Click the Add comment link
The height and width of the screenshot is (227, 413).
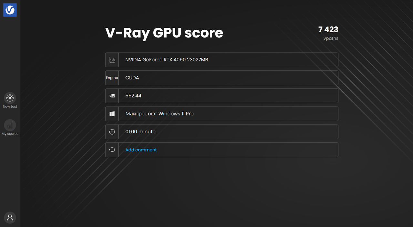pos(141,150)
